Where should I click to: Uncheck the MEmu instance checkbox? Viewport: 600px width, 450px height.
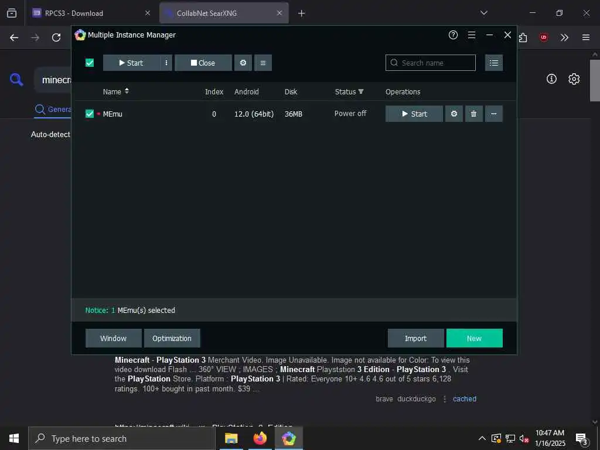coord(90,114)
